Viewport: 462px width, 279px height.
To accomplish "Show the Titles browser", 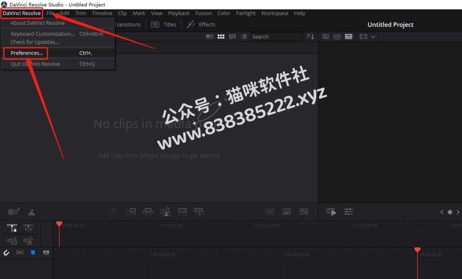I will coord(163,25).
